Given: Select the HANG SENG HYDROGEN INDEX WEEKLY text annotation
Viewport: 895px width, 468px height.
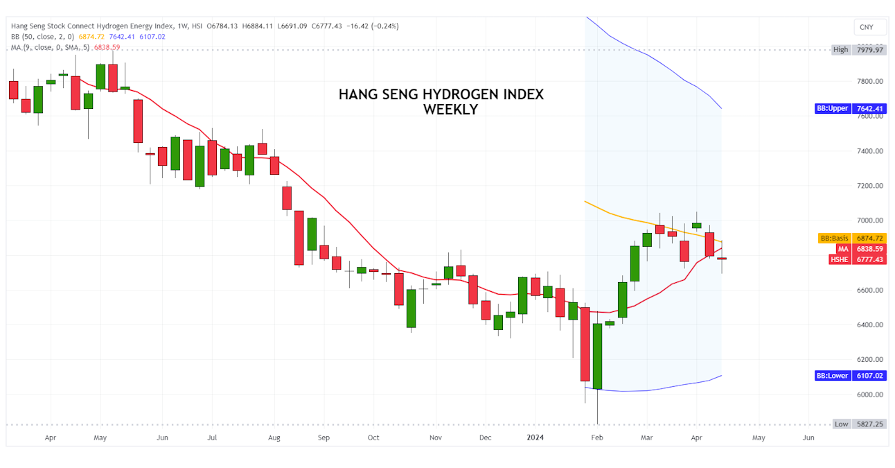Looking at the screenshot, I should coord(441,102).
